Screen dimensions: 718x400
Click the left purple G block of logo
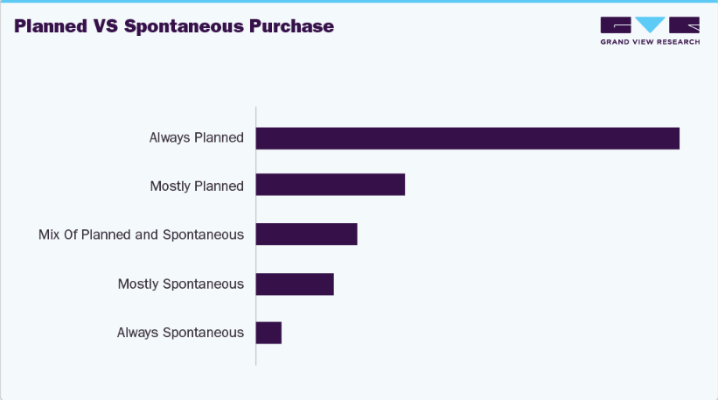coord(616,25)
